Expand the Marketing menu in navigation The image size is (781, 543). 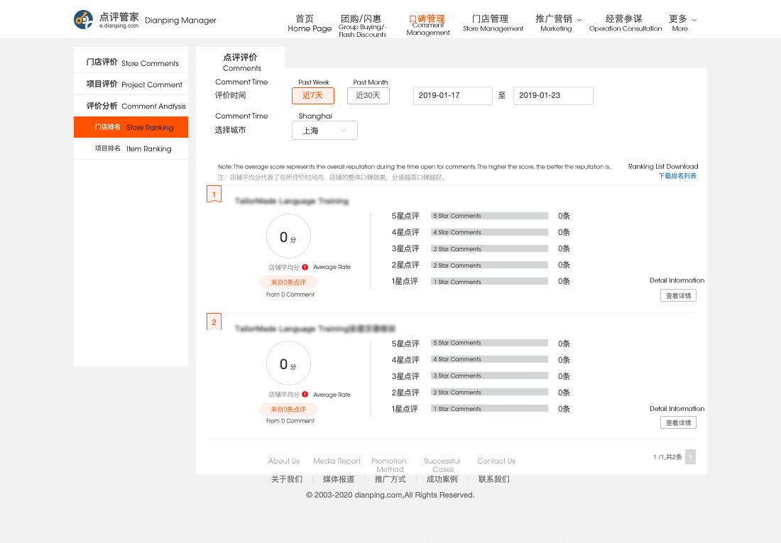(558, 23)
